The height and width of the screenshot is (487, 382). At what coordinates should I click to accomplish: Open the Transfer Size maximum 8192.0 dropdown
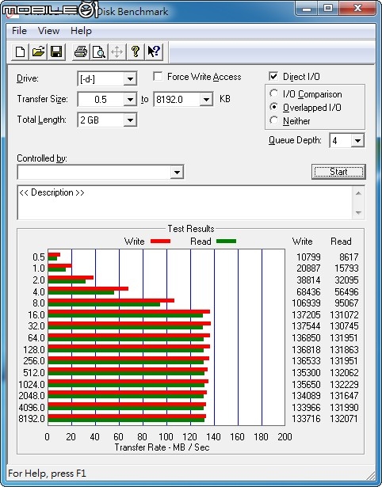coord(206,100)
